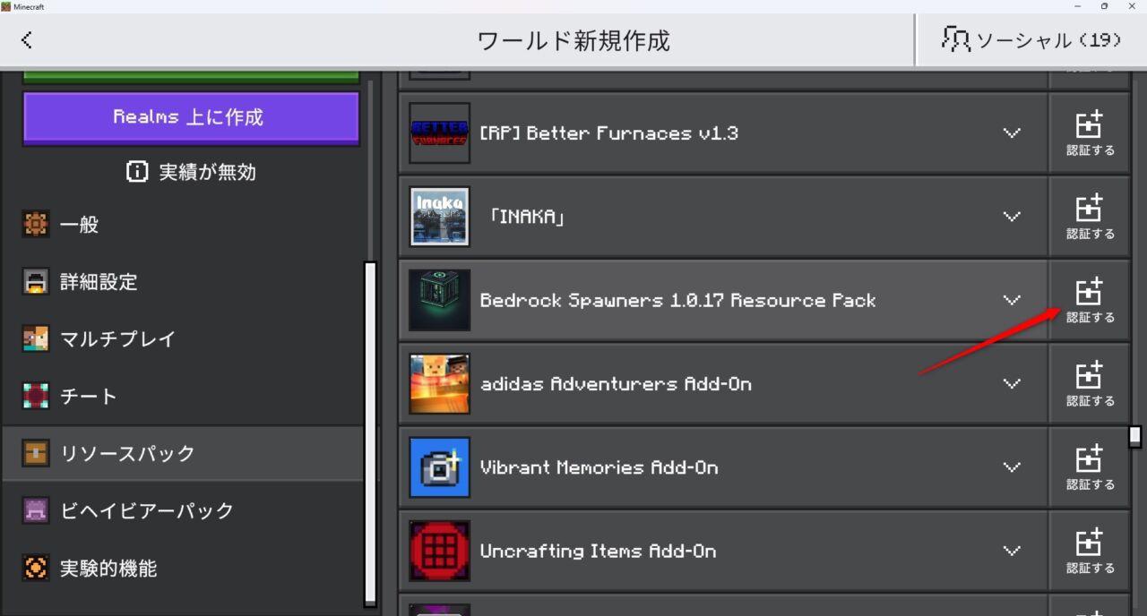Click the Experimental features icon

point(36,569)
